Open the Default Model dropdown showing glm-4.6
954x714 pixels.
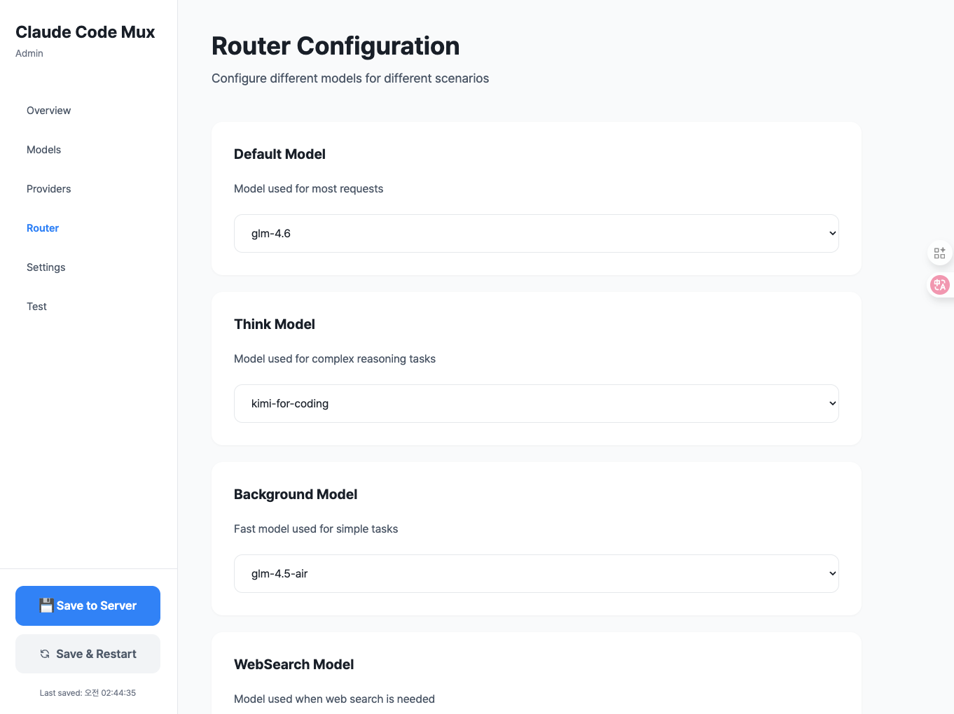pos(536,233)
